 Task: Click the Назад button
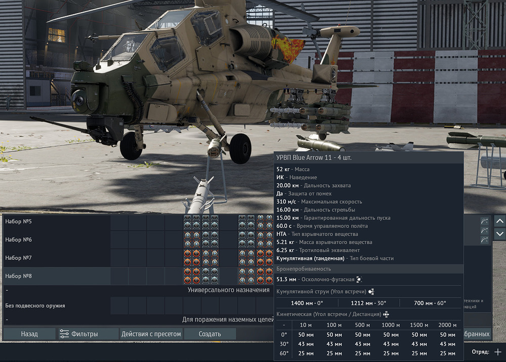29,334
